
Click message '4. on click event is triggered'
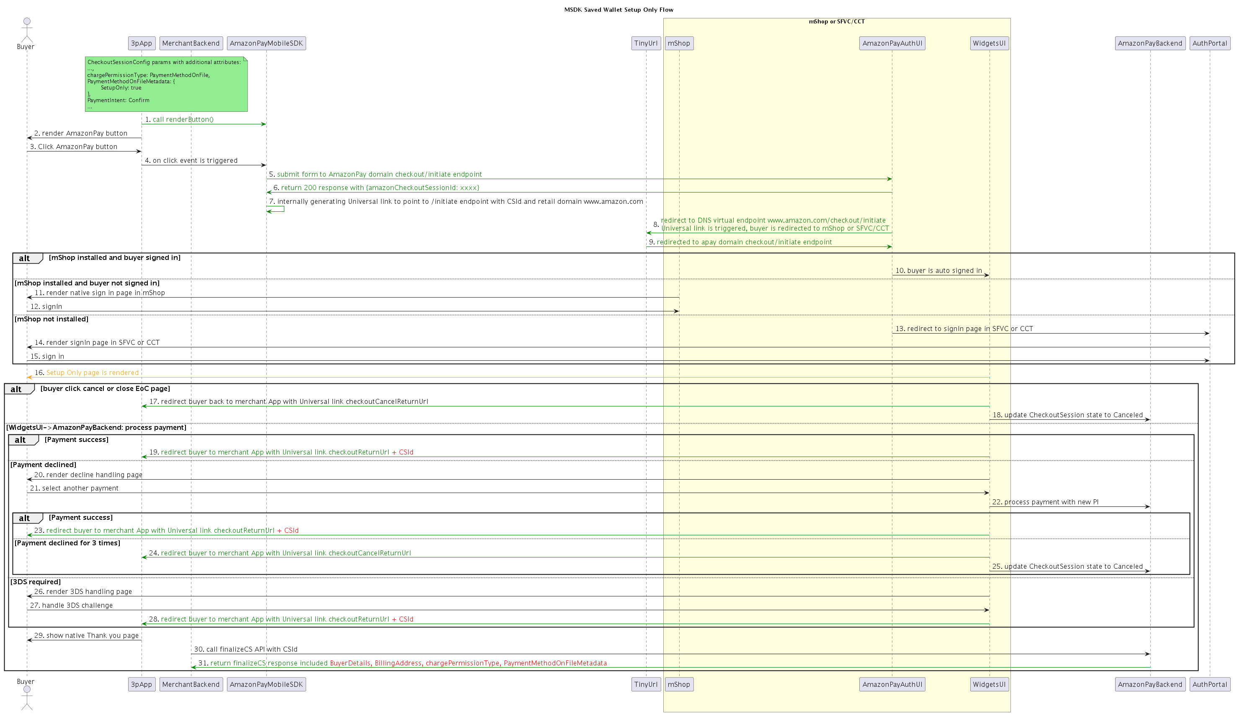pos(191,160)
